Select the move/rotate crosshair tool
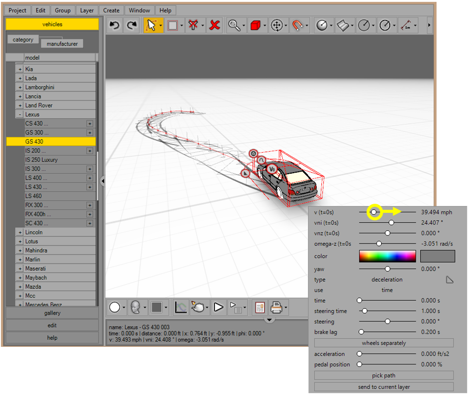This screenshot has width=468, height=394. pyautogui.click(x=277, y=26)
